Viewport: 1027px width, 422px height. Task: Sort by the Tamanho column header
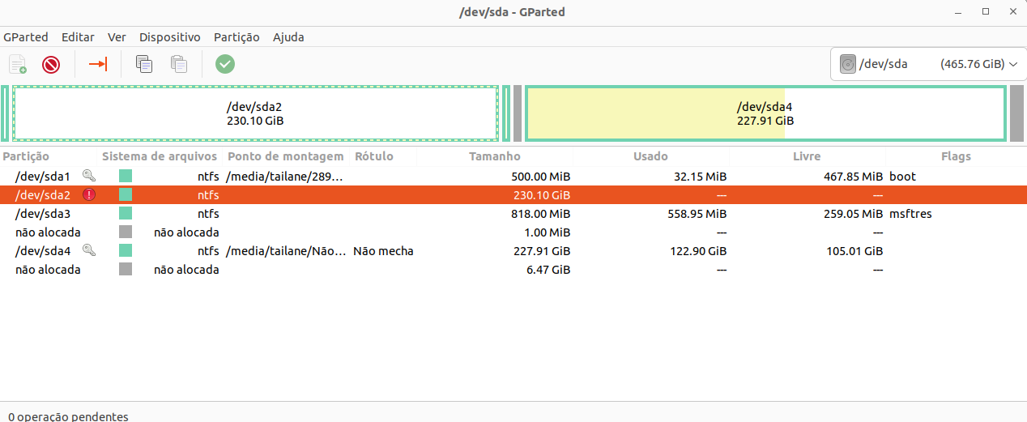coord(495,156)
